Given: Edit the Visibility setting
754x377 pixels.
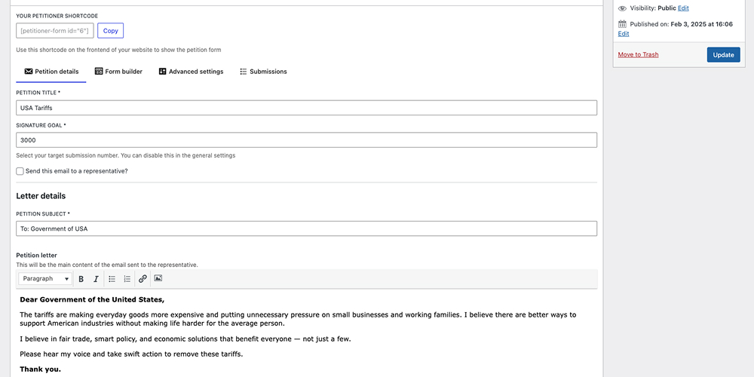Looking at the screenshot, I should [x=683, y=8].
